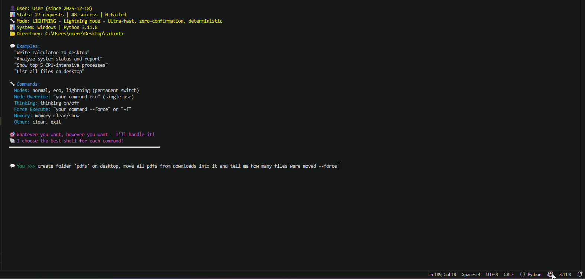This screenshot has width=585, height=279.
Task: Change end of line sequence 'CRLF'
Action: 508,275
